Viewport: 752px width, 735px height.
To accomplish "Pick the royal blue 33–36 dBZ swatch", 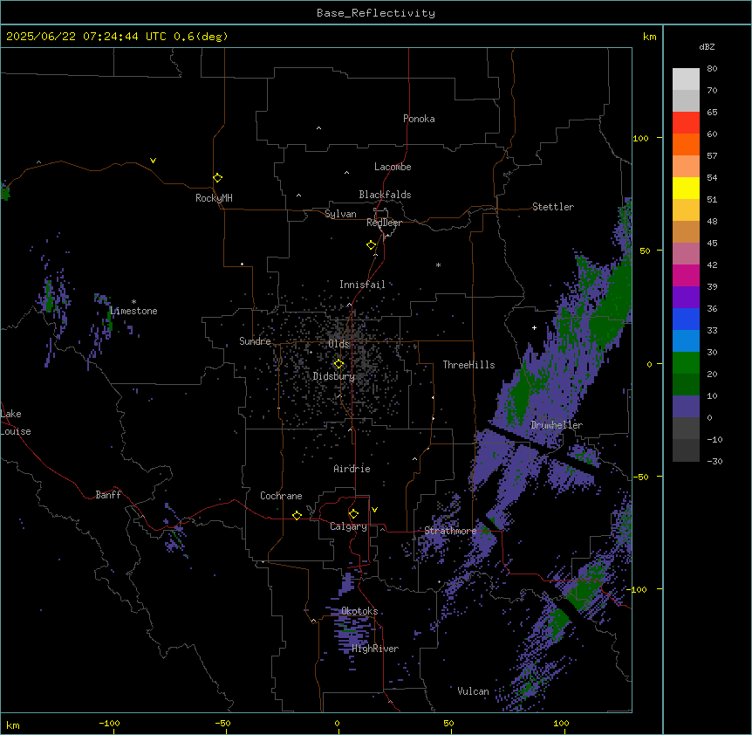I will (x=686, y=319).
